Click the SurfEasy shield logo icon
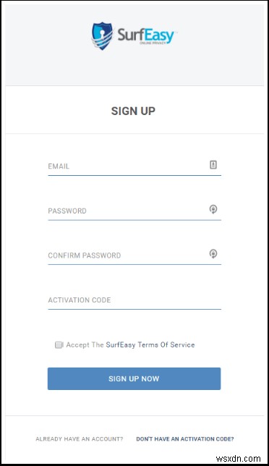269x466 pixels. [102, 35]
